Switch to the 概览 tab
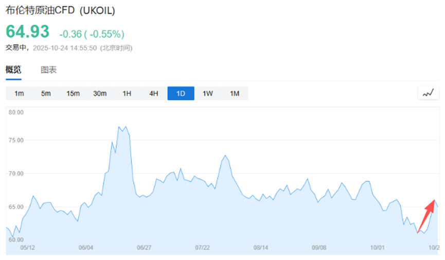Viewport: 445px width, 260px height. (13, 70)
